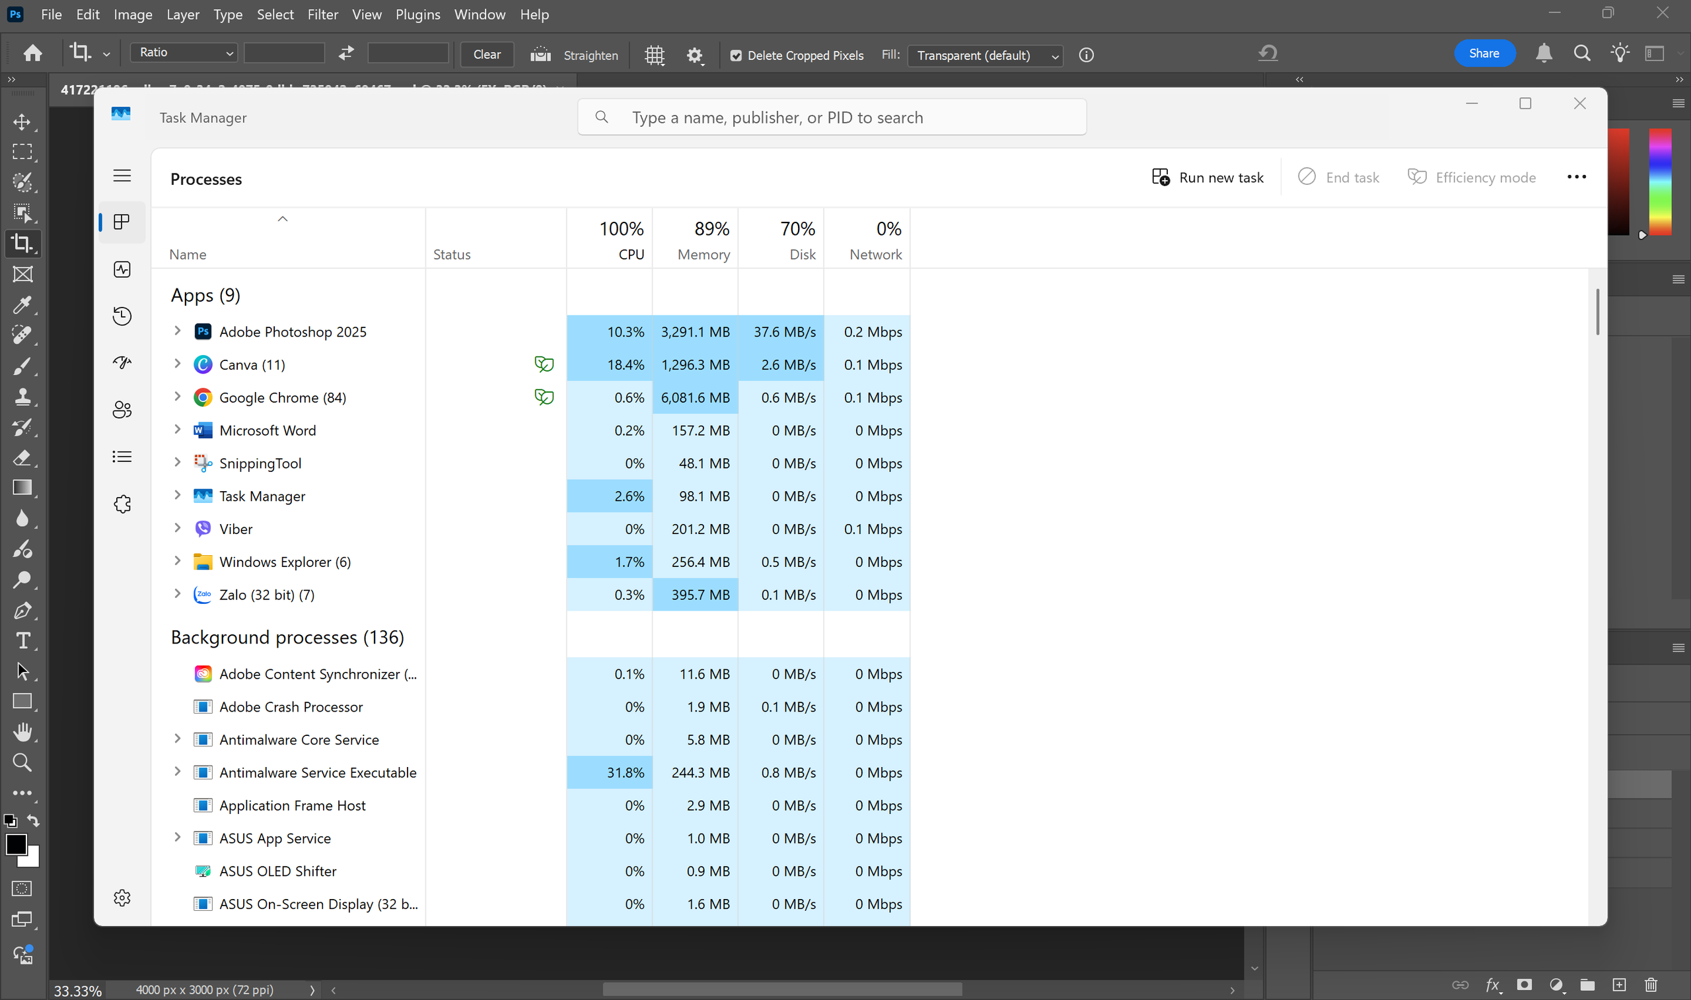Click the Straighten tool icon in options bar

[541, 55]
